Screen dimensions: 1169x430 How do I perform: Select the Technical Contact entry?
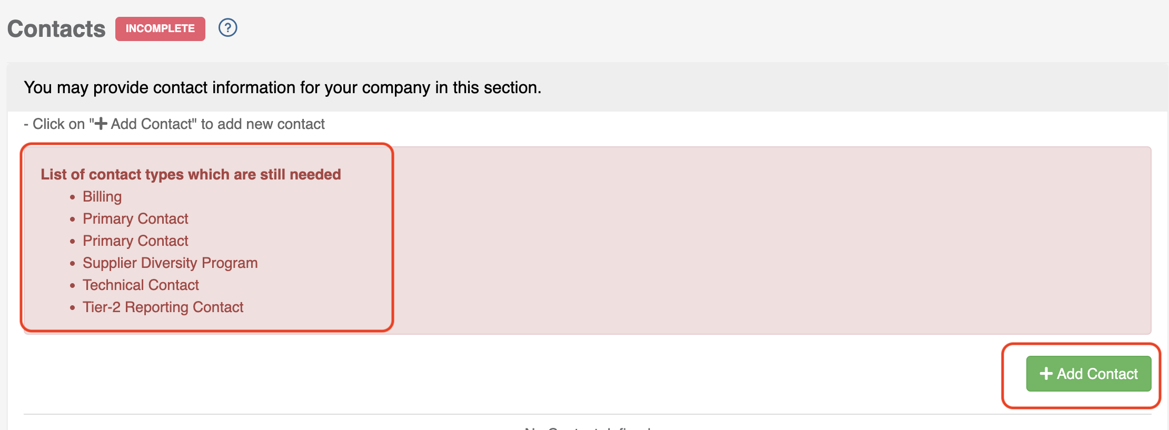(x=141, y=285)
